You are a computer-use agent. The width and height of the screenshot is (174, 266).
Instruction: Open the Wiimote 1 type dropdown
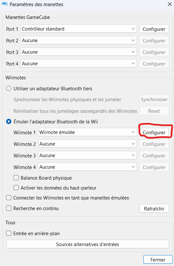click(x=87, y=132)
